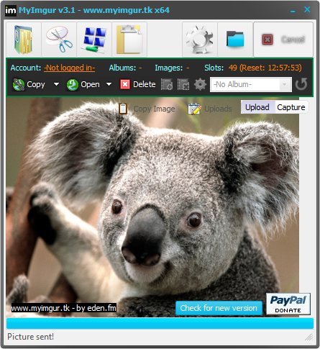Image resolution: width=320 pixels, height=349 pixels.
Task: Click the blue screens full capture icon
Action: (x=94, y=40)
